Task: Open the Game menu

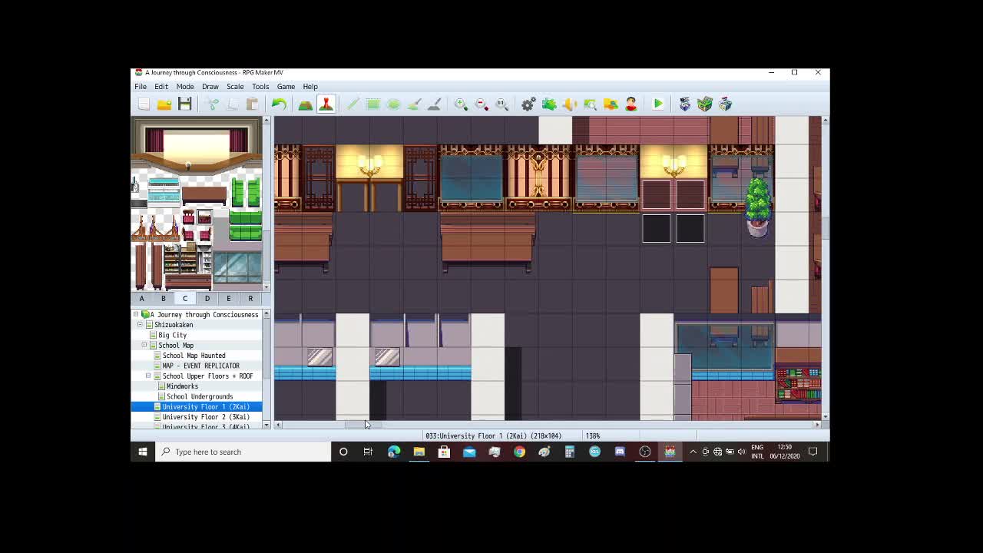Action: pyautogui.click(x=286, y=86)
